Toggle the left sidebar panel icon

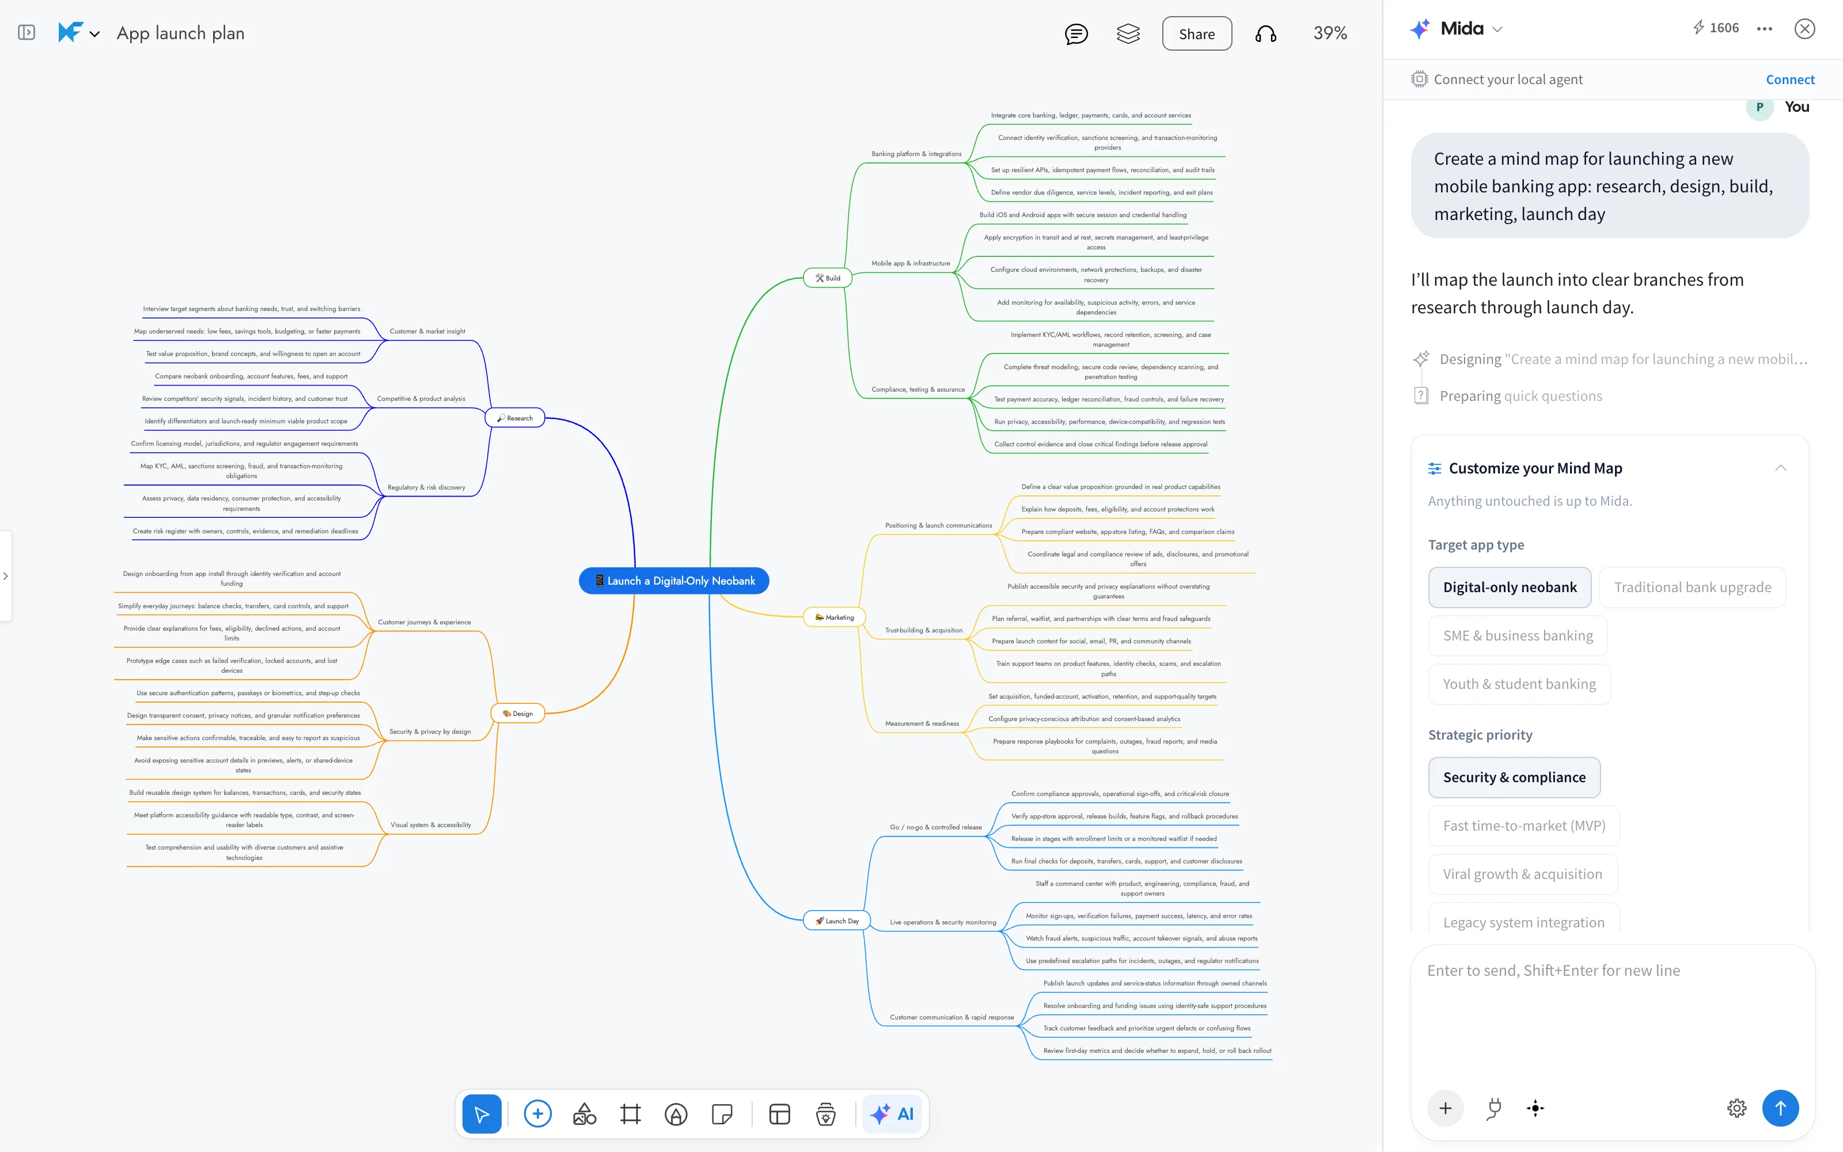(26, 33)
